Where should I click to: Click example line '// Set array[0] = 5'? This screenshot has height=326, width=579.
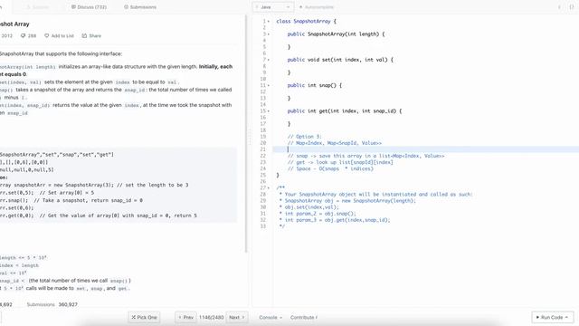pyautogui.click(x=66, y=193)
